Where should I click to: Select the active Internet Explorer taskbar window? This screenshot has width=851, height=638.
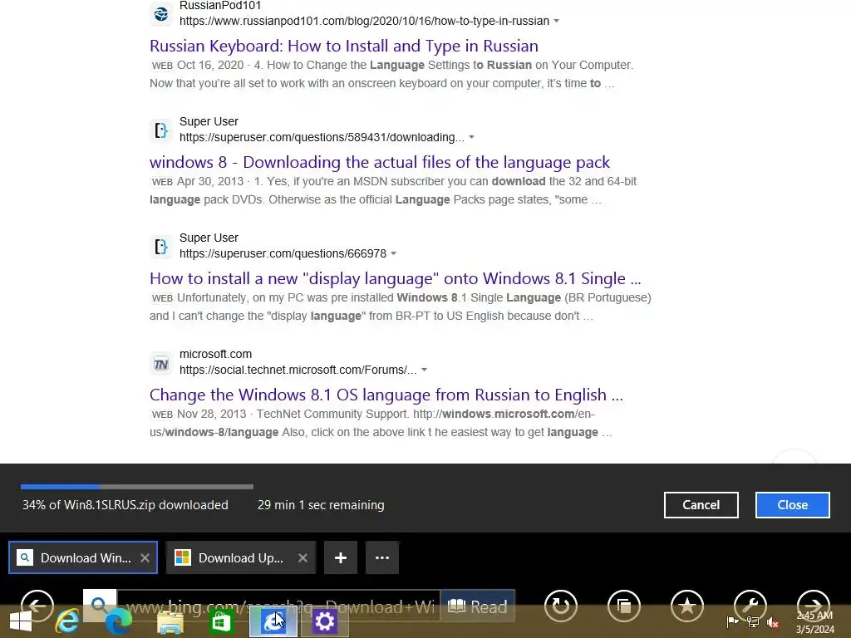273,621
